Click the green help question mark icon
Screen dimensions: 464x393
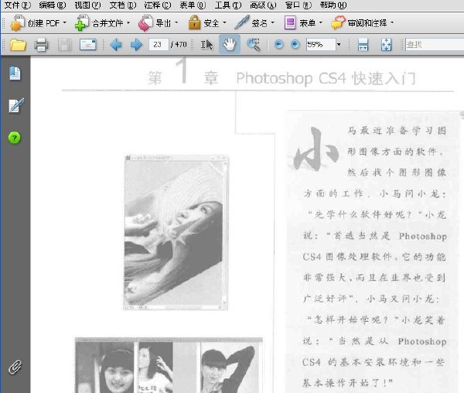click(x=15, y=138)
